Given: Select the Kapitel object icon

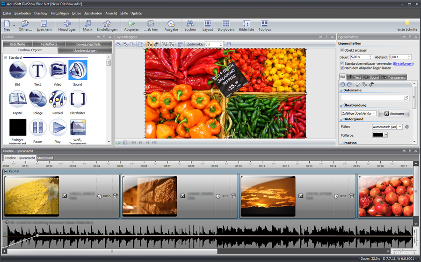Looking at the screenshot, I should [18, 99].
